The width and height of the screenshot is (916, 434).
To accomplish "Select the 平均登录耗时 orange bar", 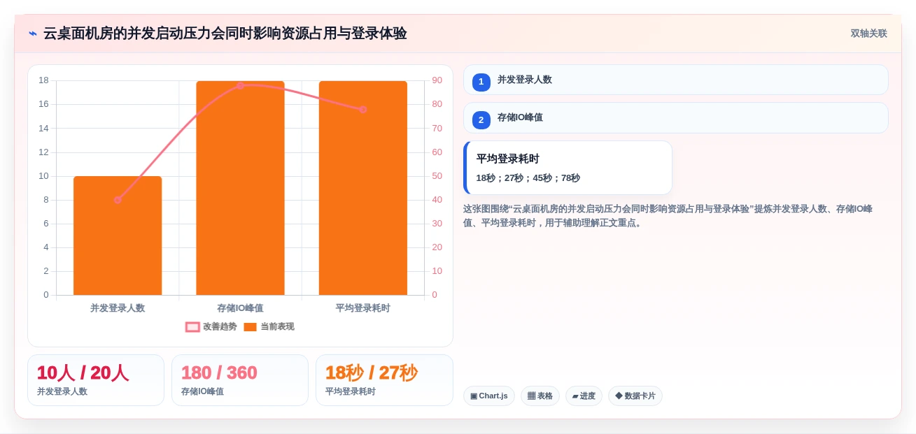I will 363,188.
